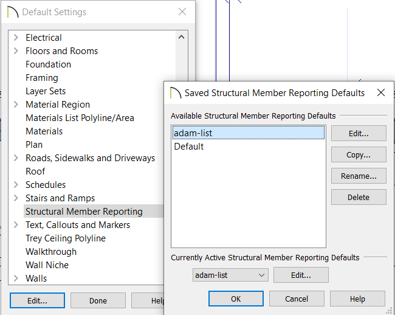Click Edit... in Default Settings dialog
The height and width of the screenshot is (315, 395).
click(x=37, y=300)
